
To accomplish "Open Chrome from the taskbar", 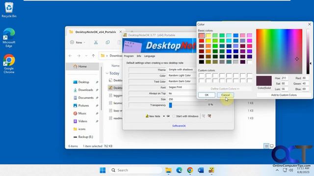I will click(x=190, y=170).
